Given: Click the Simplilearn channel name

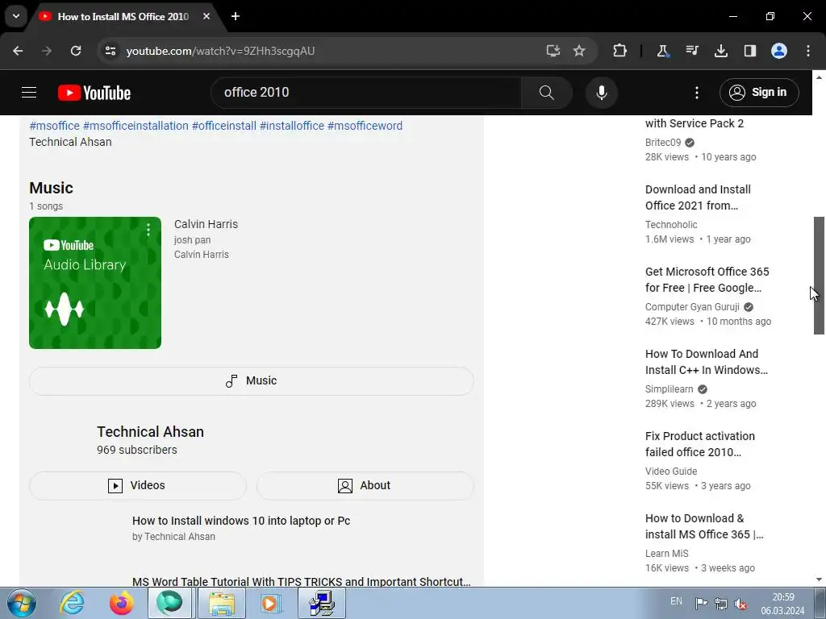Looking at the screenshot, I should 669,388.
